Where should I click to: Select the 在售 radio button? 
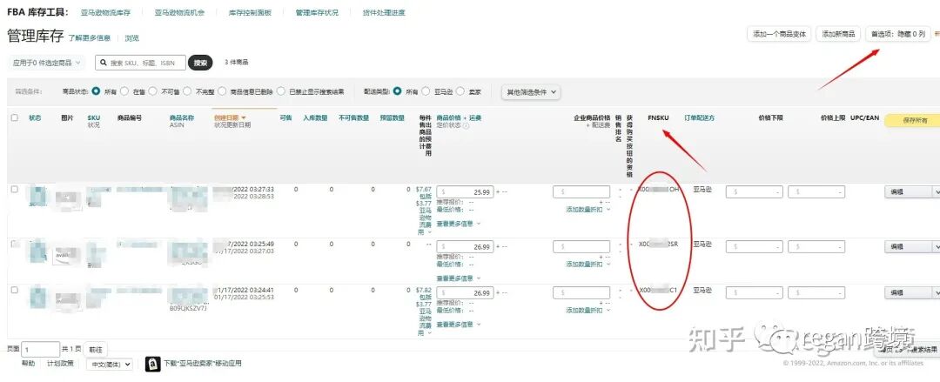(124, 91)
